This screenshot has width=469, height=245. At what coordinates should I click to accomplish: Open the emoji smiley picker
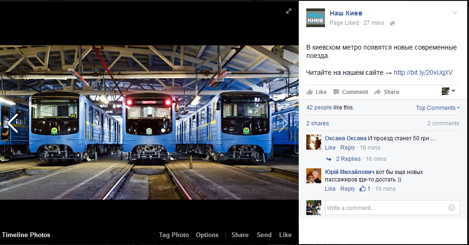(452, 208)
